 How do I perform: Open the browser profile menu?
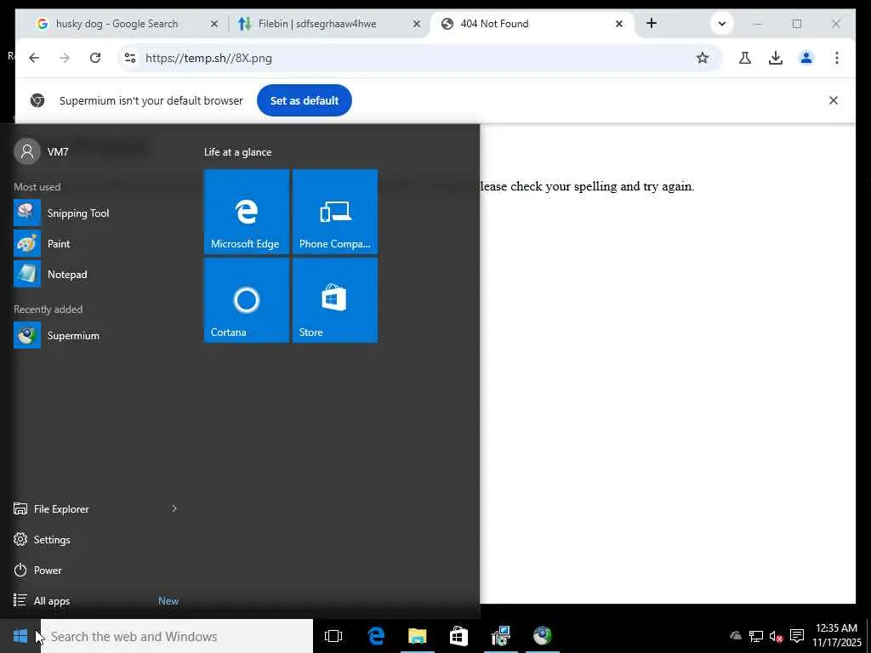coord(806,58)
